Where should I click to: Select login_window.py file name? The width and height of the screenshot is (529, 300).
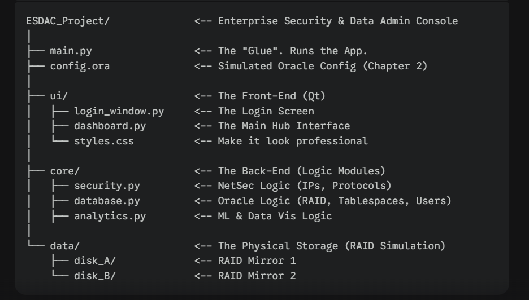(119, 112)
